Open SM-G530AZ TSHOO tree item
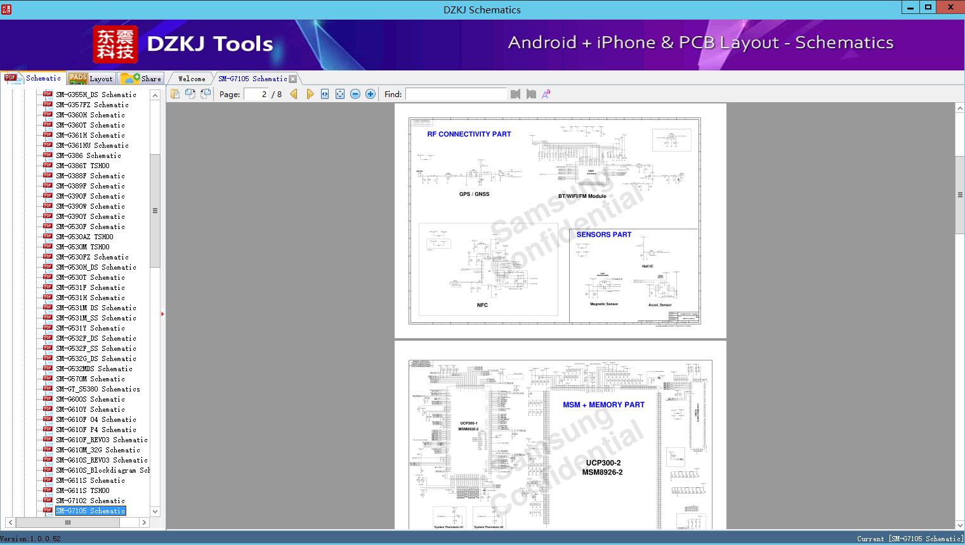 click(x=84, y=237)
